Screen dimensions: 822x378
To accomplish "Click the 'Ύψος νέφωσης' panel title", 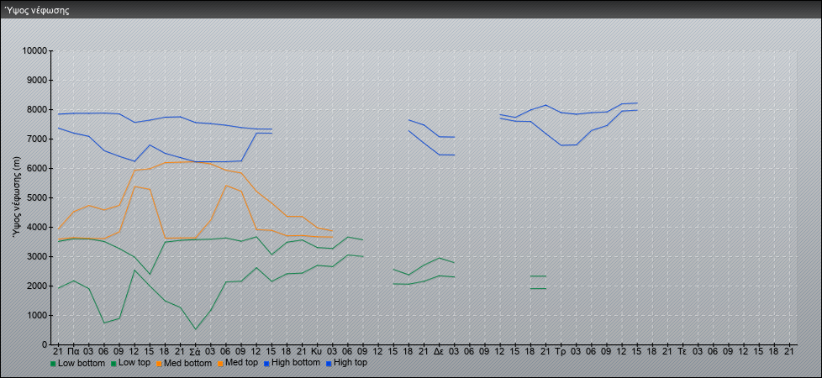I will coord(37,10).
